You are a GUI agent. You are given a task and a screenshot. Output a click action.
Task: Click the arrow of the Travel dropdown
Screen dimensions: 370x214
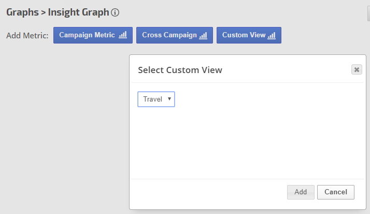[169, 99]
